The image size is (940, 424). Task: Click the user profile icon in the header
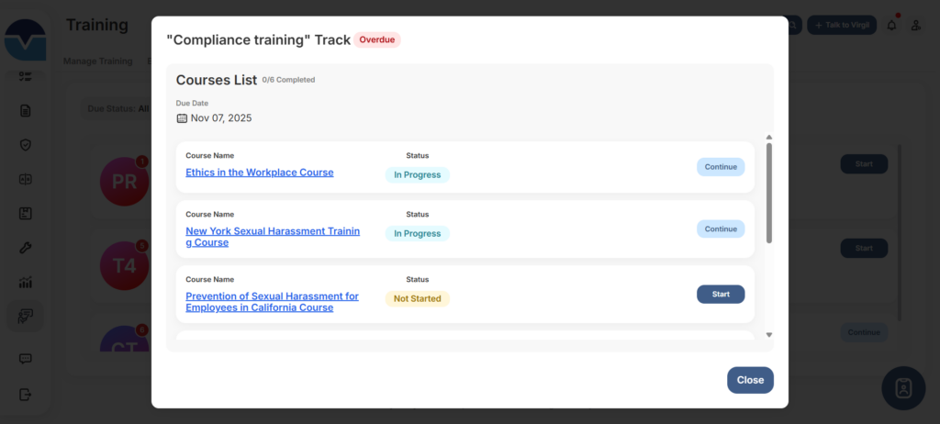(x=915, y=26)
